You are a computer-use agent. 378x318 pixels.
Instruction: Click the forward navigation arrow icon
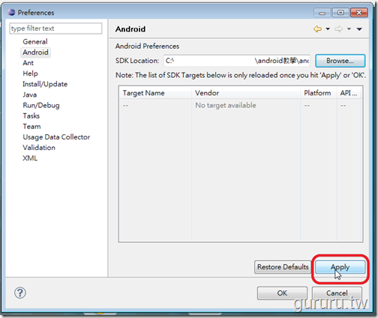pyautogui.click(x=338, y=29)
